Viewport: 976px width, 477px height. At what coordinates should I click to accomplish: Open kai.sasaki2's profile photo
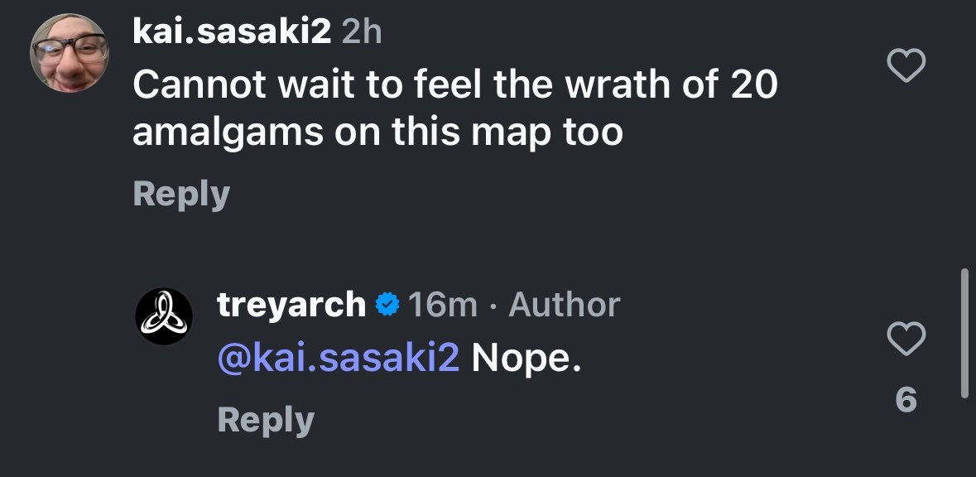tap(70, 54)
